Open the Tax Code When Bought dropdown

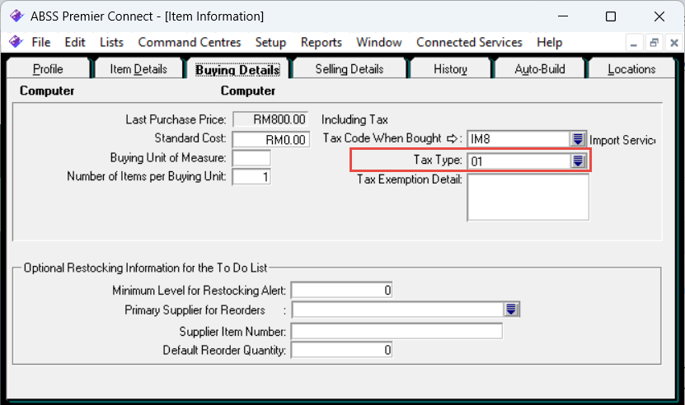pyautogui.click(x=578, y=139)
